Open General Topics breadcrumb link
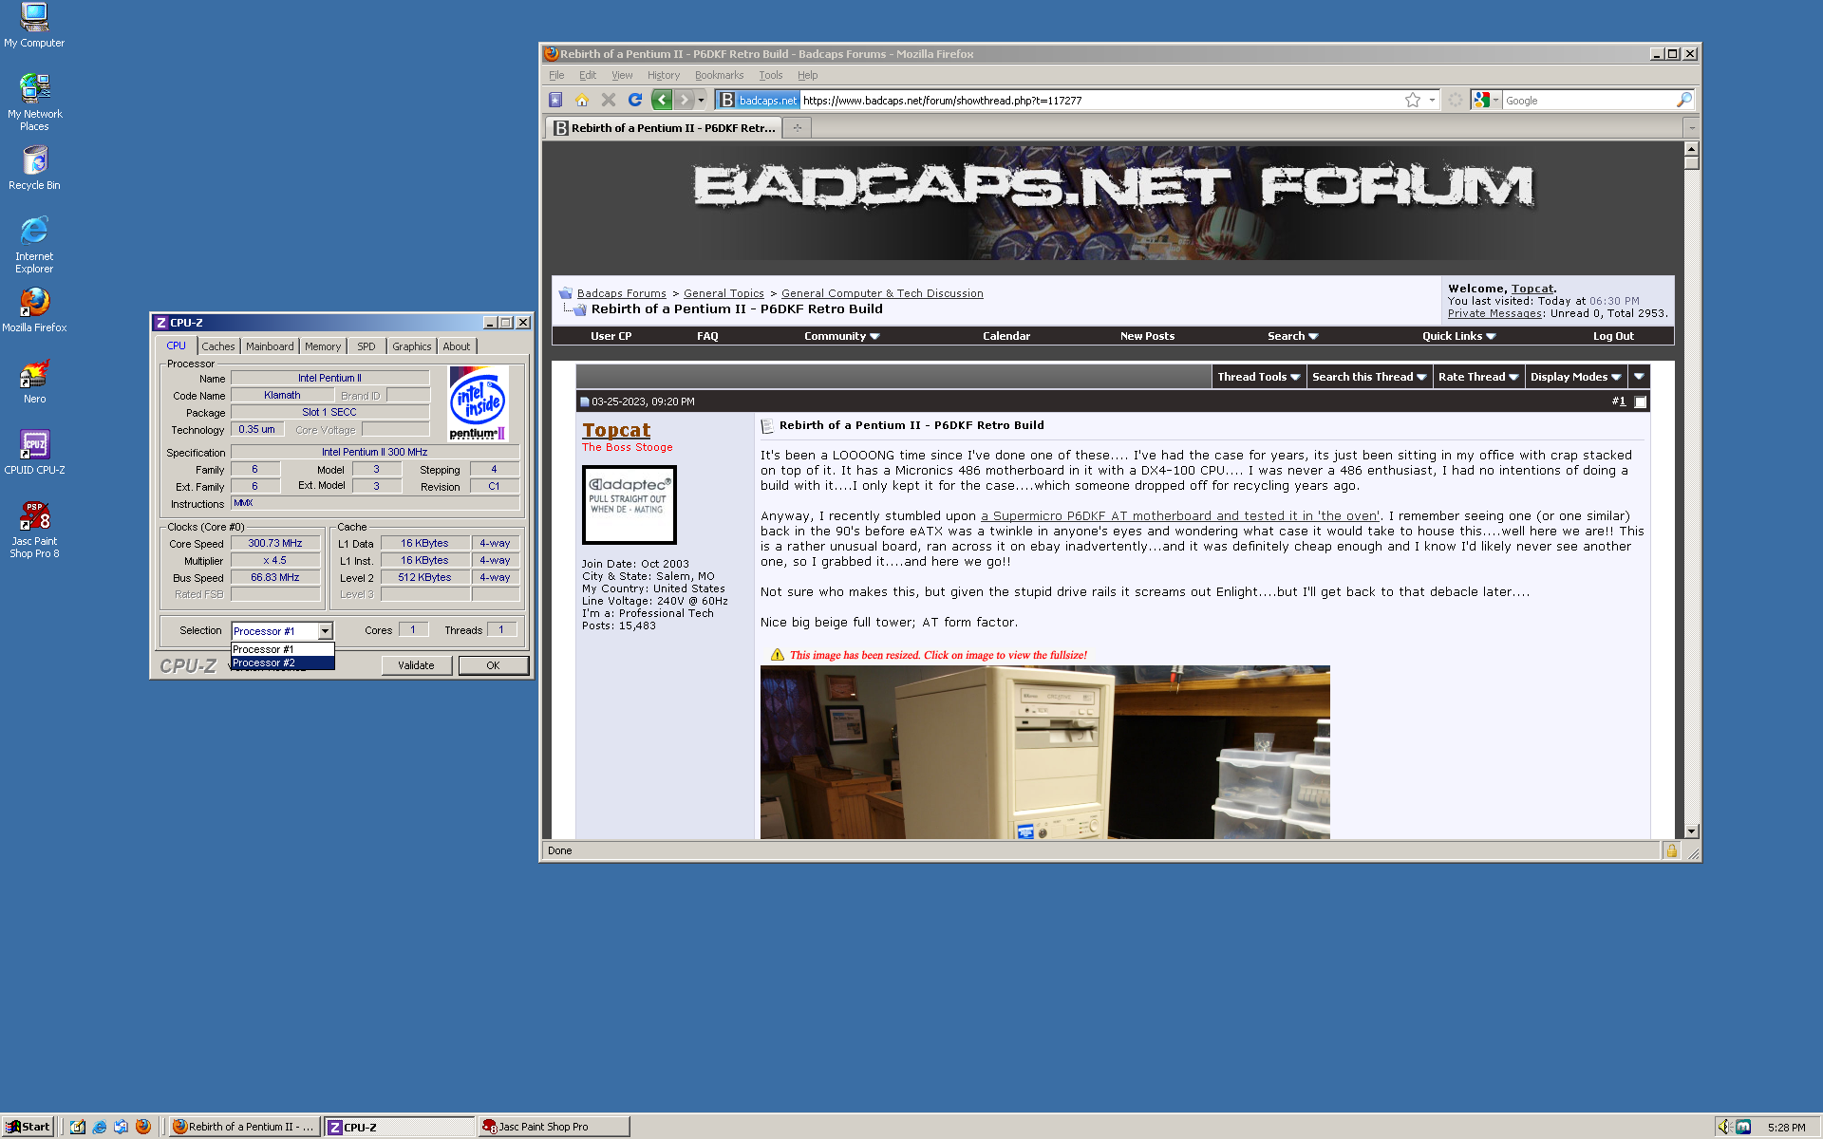 click(724, 293)
